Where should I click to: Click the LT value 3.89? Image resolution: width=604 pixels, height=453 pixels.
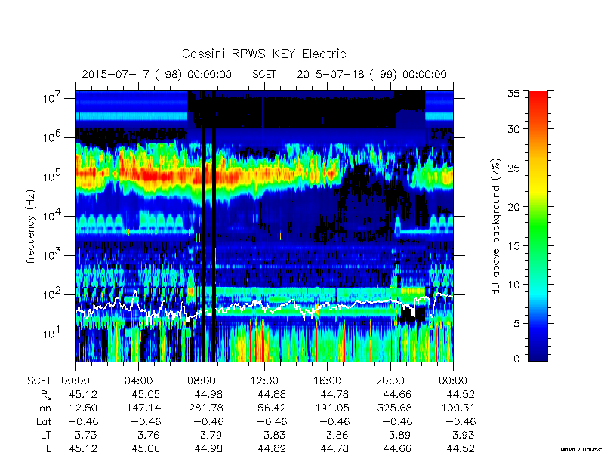(x=401, y=435)
